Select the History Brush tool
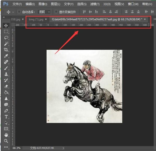Image resolution: width=156 pixels, height=151 pixels. (x=6, y=80)
